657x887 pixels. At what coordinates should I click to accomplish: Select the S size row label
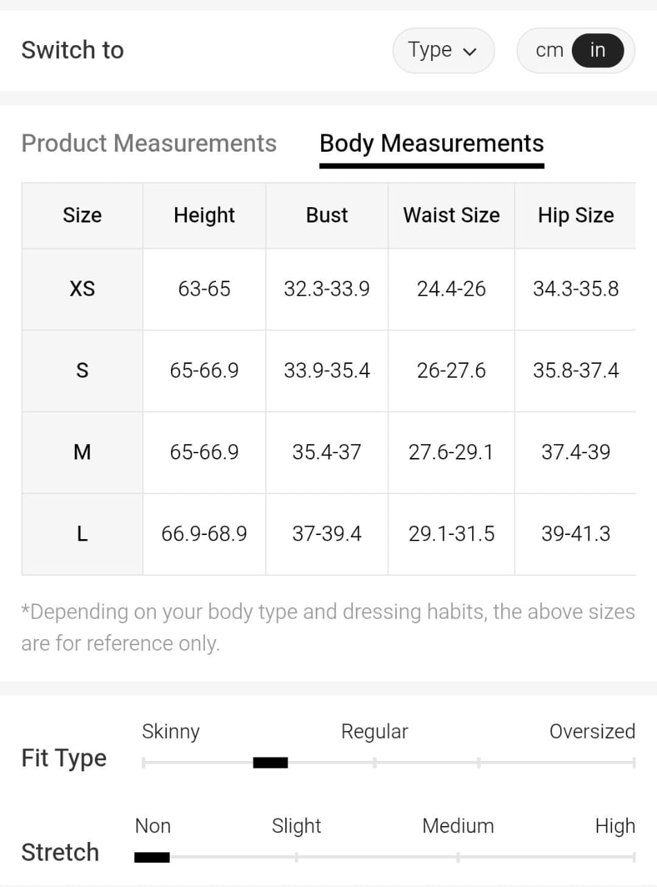[82, 371]
